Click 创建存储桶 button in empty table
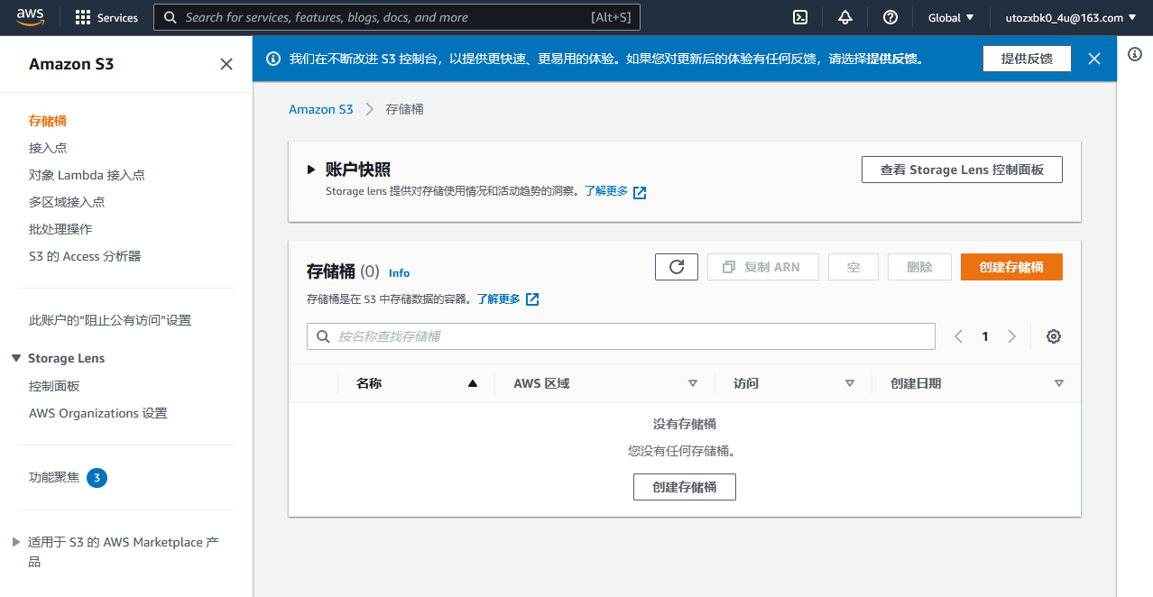The width and height of the screenshot is (1153, 597). (x=685, y=487)
